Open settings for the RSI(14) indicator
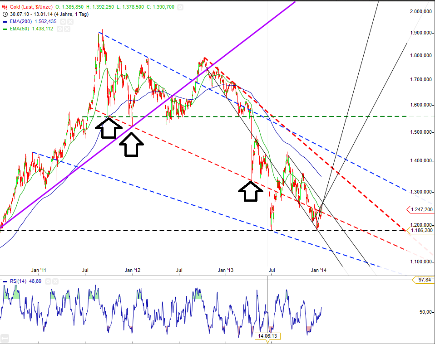The width and height of the screenshot is (435, 344). (x=48, y=281)
